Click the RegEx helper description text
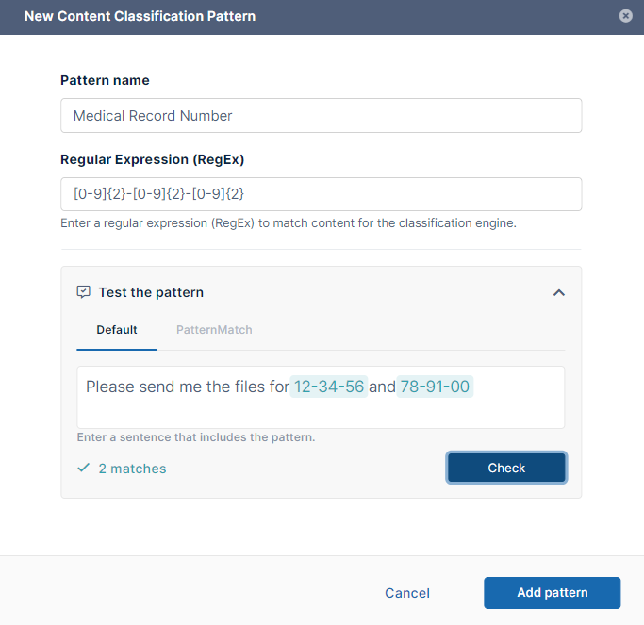 tap(289, 223)
